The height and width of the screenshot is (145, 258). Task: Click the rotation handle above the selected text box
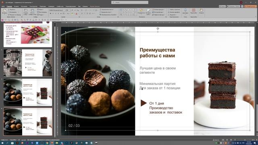[158, 29]
